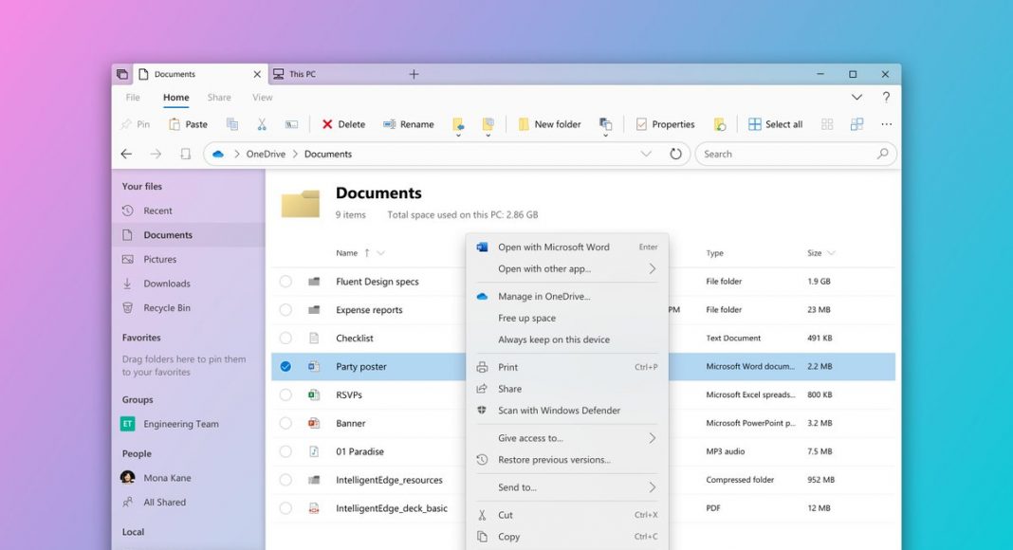This screenshot has height=550, width=1013.
Task: Click the Copy icon in the ribbon toolbar
Action: click(232, 124)
